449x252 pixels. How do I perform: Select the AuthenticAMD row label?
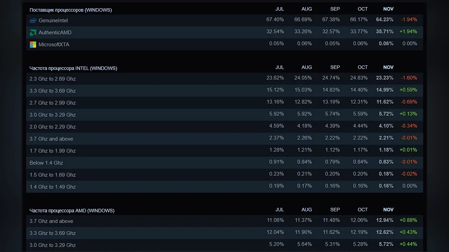(x=55, y=32)
